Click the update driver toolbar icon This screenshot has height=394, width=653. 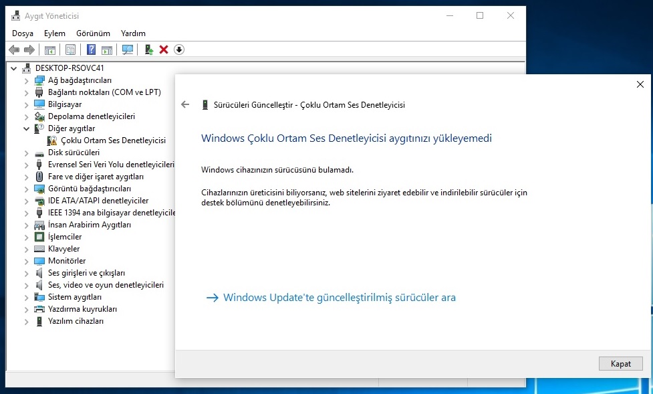tap(148, 50)
